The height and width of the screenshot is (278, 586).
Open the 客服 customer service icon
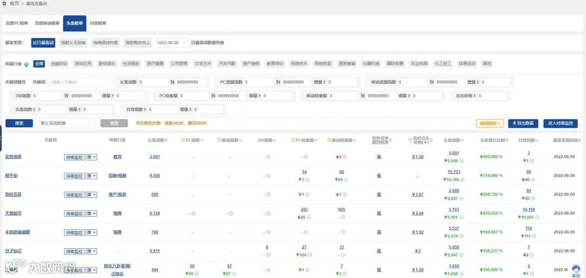pyautogui.click(x=576, y=270)
